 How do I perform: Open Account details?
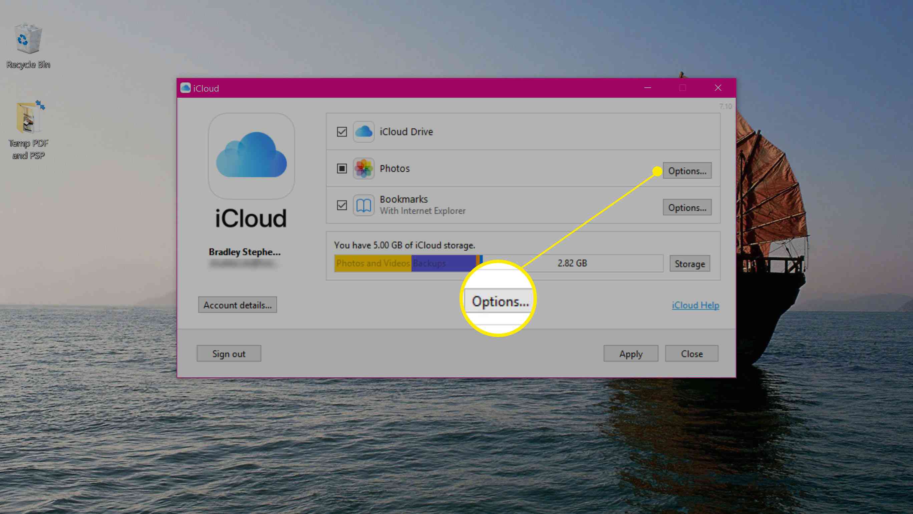pos(238,305)
